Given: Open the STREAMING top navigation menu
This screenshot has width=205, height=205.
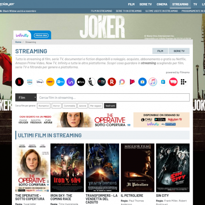Looking at the screenshot, I should [180, 4].
